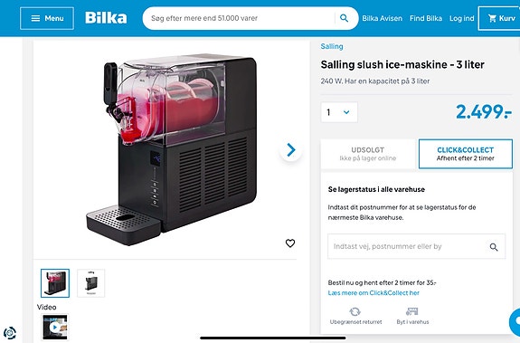Open the chat bubble at bottom right
Screen dimensions: 520x343
coord(515,322)
